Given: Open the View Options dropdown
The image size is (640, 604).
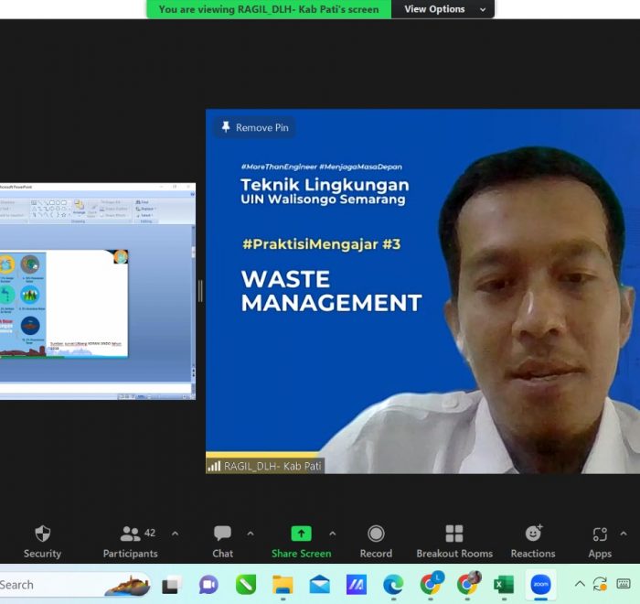Looking at the screenshot, I should coord(442,9).
